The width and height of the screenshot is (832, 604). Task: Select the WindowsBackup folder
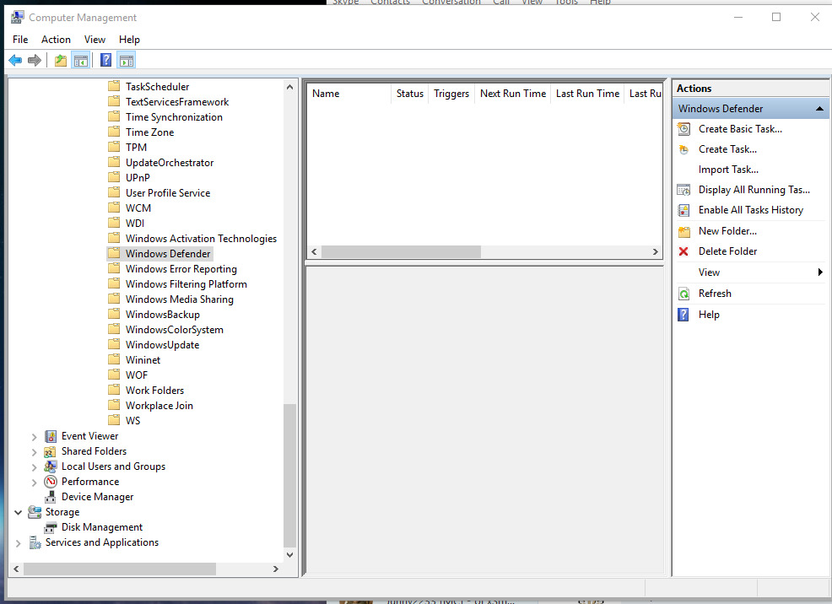click(162, 315)
